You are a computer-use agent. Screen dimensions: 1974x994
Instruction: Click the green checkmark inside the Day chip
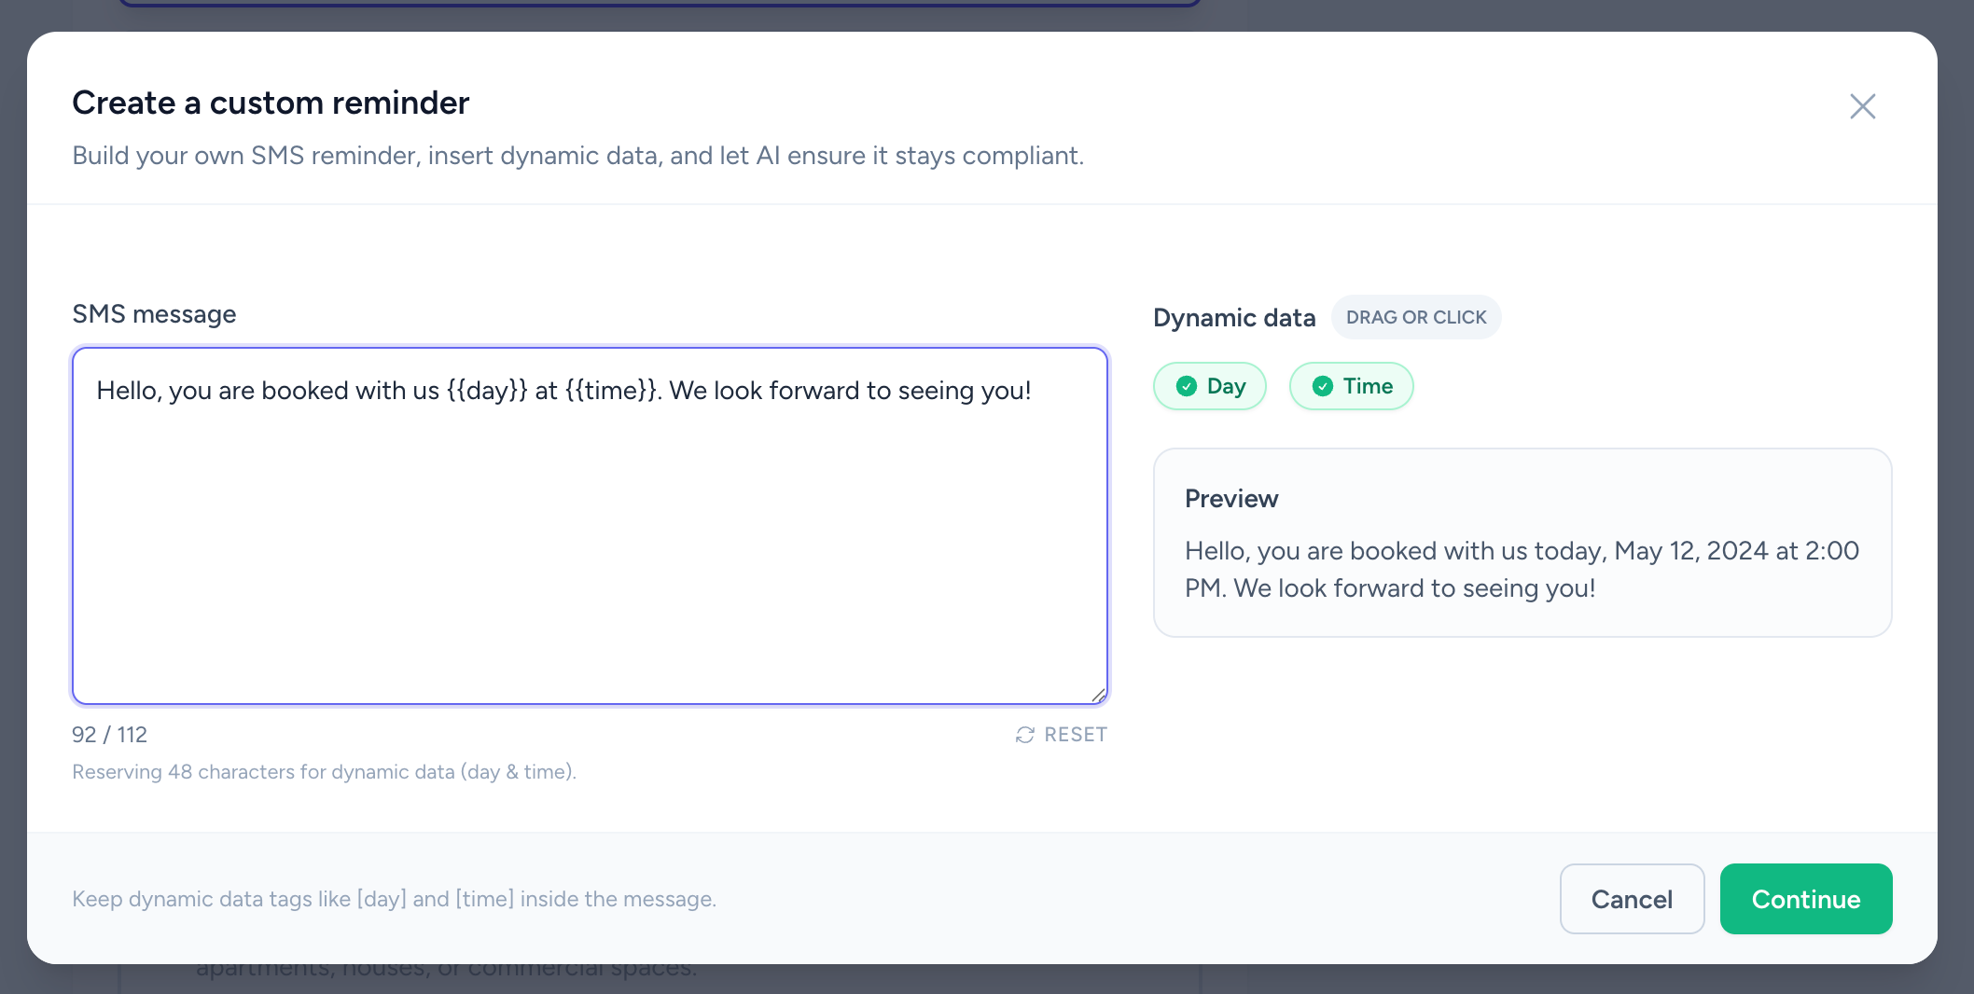(x=1186, y=385)
